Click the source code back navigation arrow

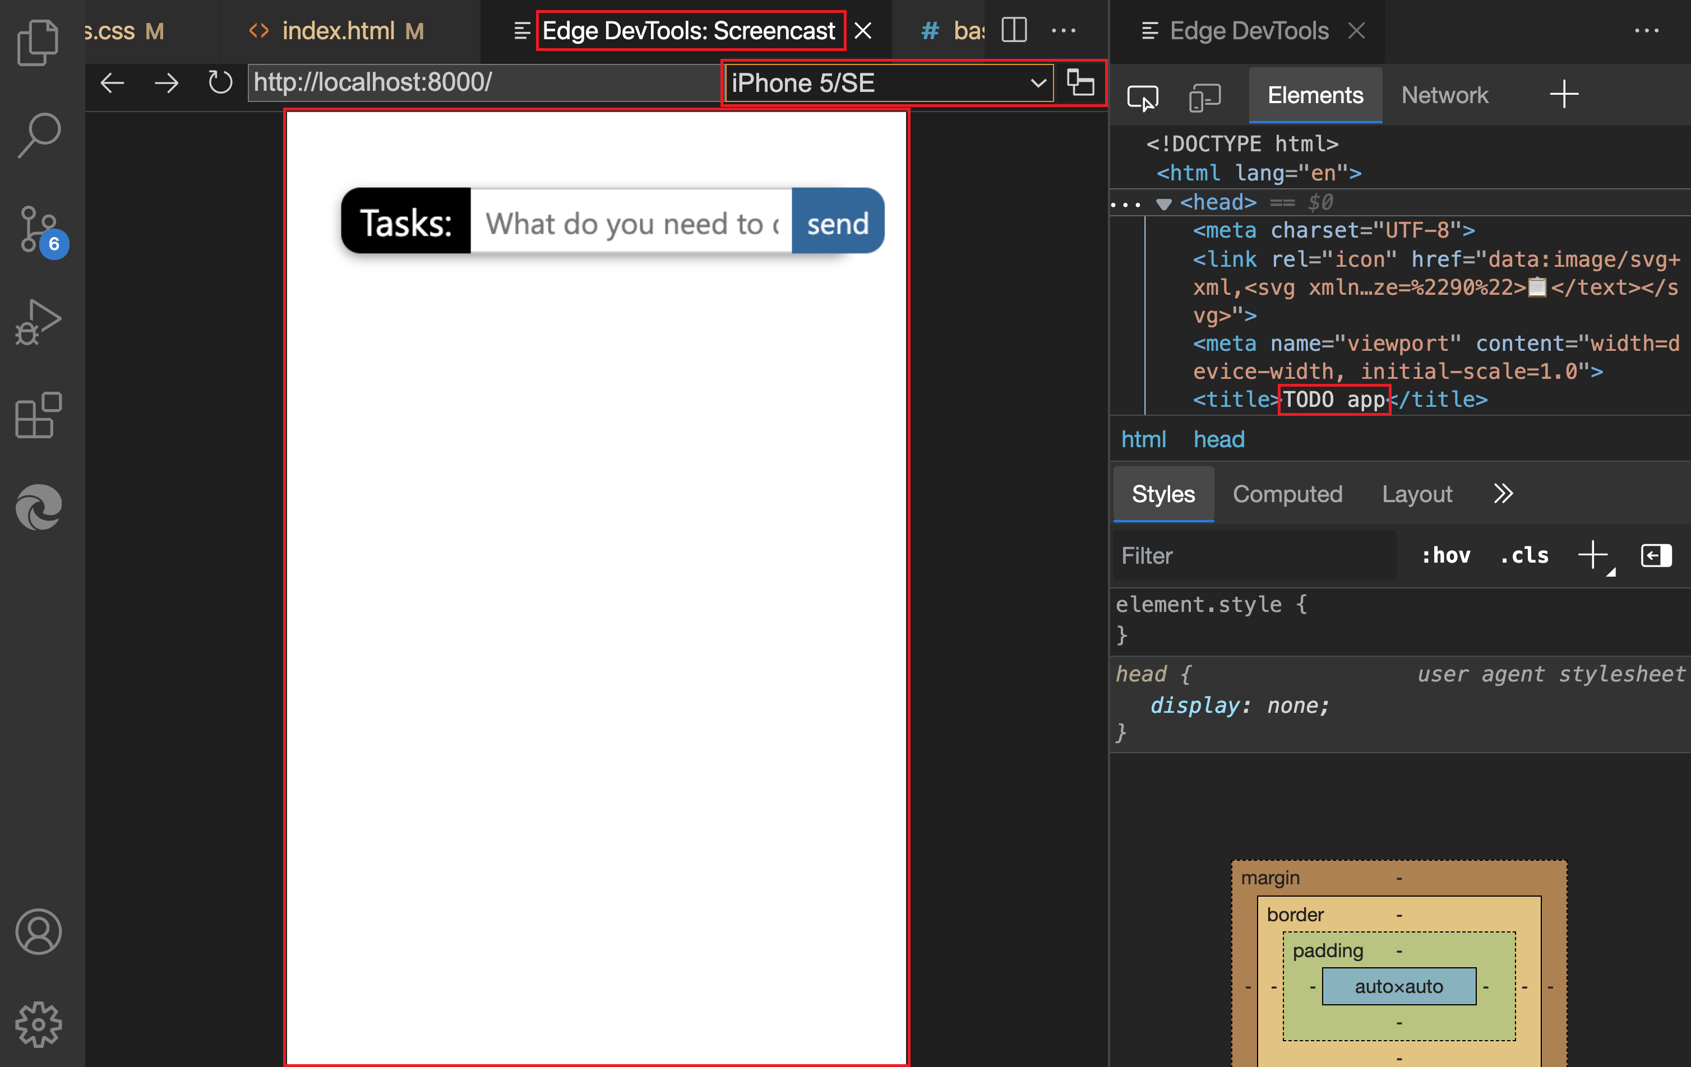click(x=113, y=82)
